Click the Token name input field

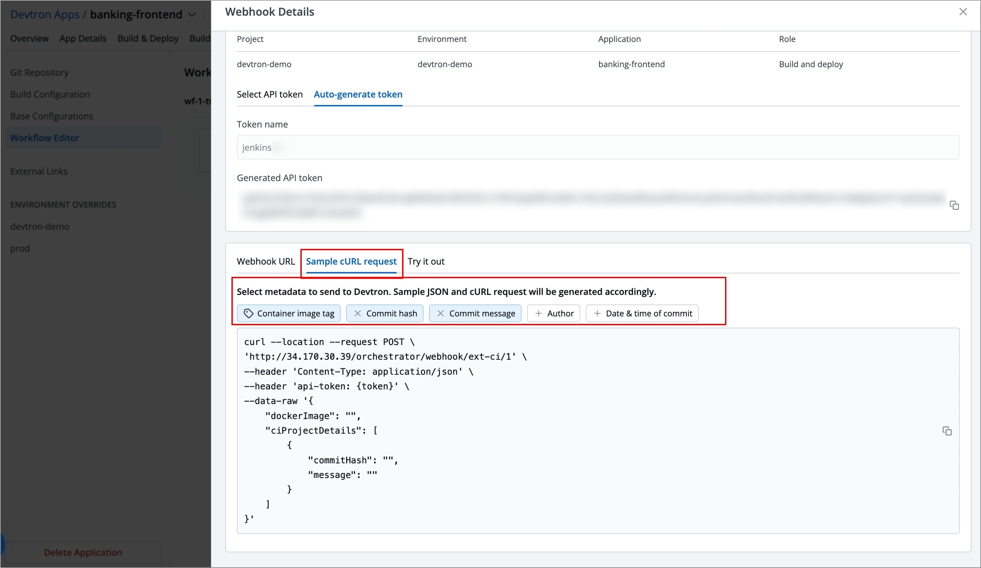click(x=598, y=148)
